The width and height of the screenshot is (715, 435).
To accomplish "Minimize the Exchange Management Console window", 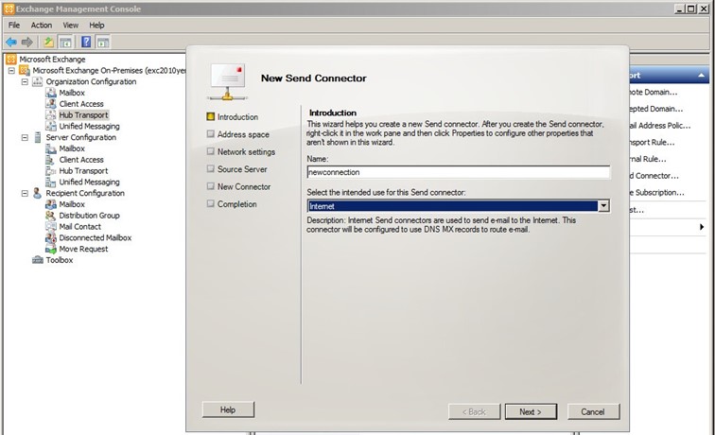I will pos(680,9).
